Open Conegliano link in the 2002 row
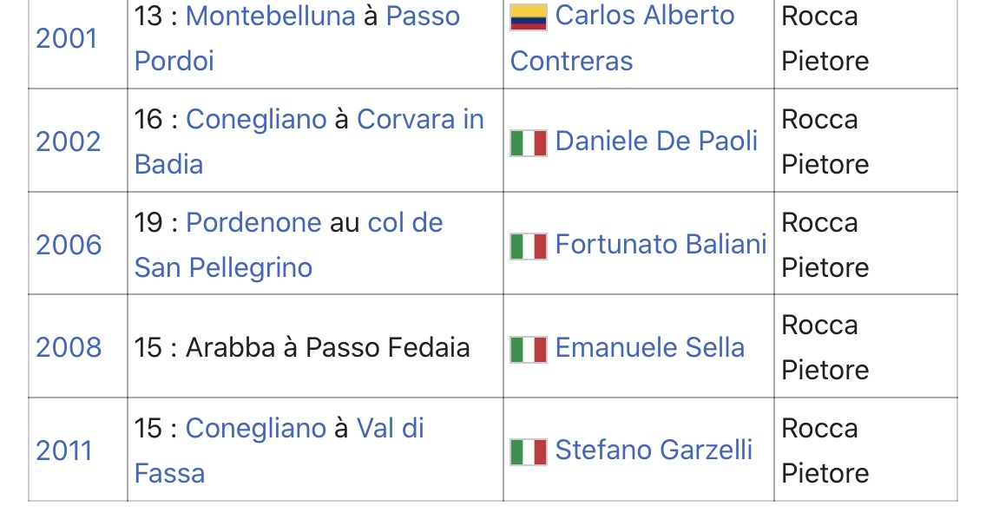Screen dimensions: 986x526 pyautogui.click(x=256, y=120)
